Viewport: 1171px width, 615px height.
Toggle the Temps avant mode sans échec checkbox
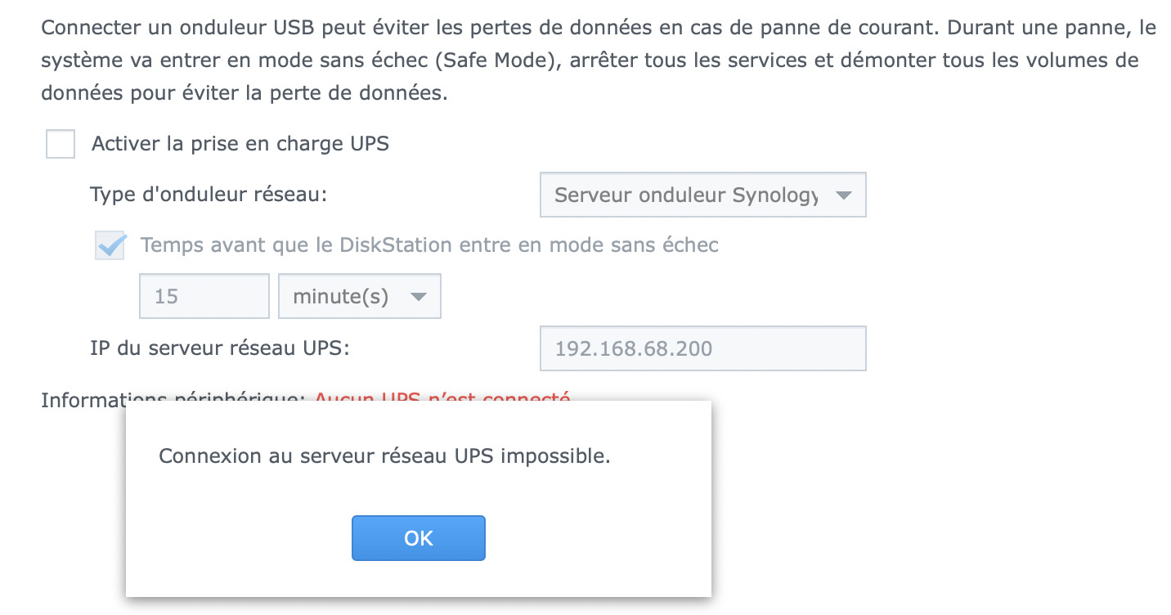click(110, 245)
